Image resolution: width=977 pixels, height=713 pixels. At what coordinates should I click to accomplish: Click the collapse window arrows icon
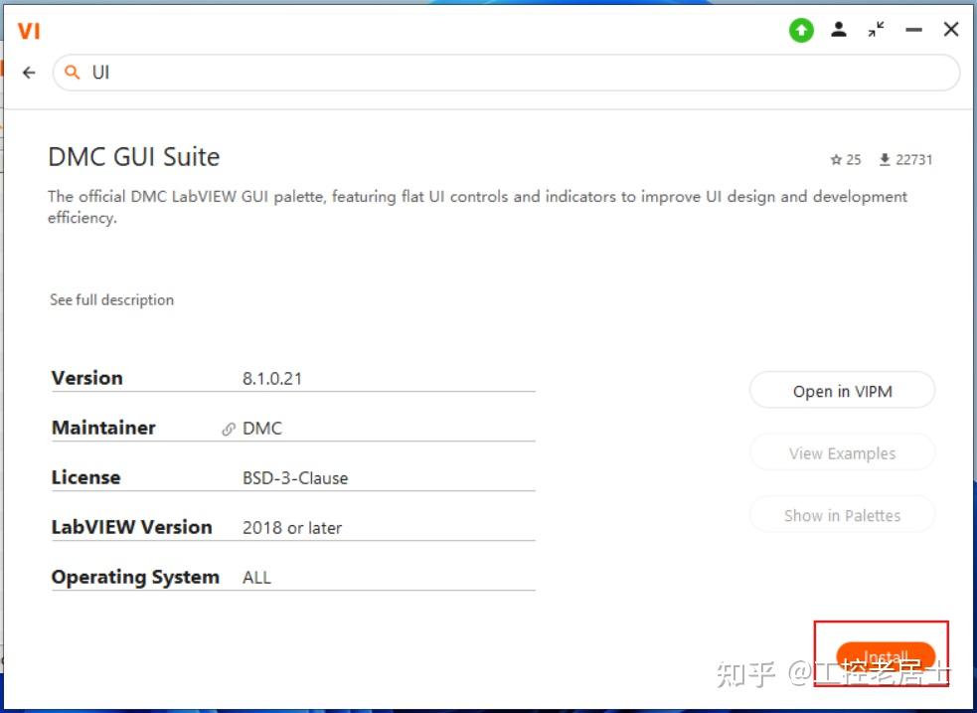[876, 29]
